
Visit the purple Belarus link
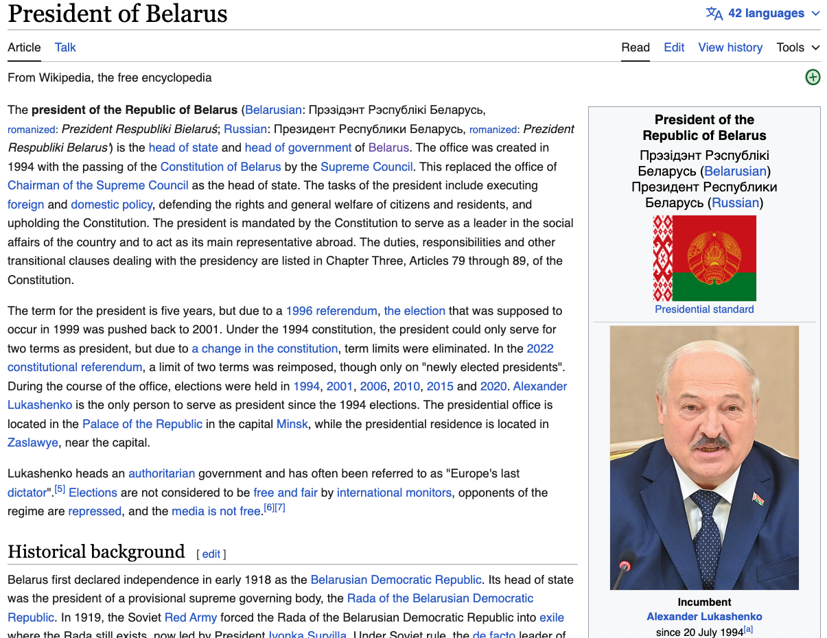(388, 147)
